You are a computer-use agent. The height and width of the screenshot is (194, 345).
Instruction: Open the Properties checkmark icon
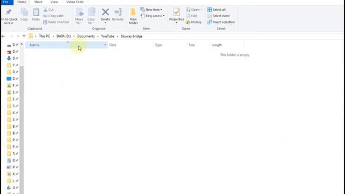176,12
